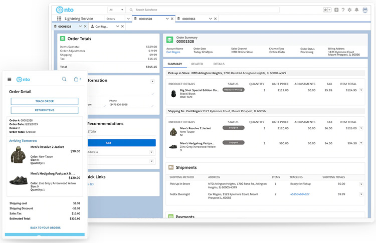Open the App Launcher grid icon
Screen dimensions: 376x243
pos(59,19)
